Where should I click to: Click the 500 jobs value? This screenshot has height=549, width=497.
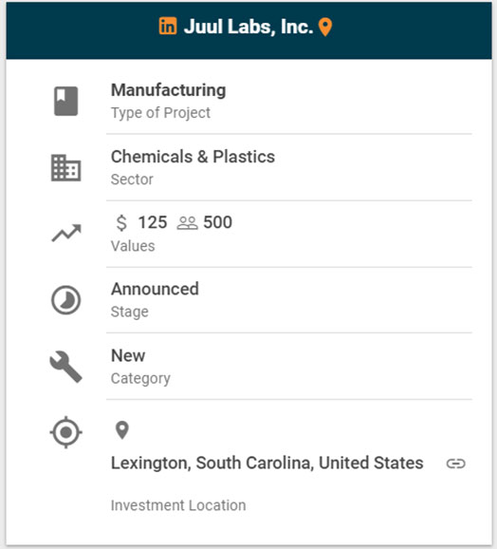point(218,222)
